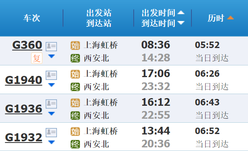
Task: Sort by 出发时间 ascending arrow
Action: click(x=181, y=13)
